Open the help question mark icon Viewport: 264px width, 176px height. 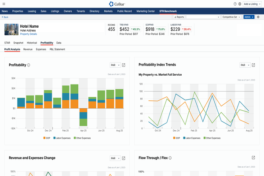(235, 4)
